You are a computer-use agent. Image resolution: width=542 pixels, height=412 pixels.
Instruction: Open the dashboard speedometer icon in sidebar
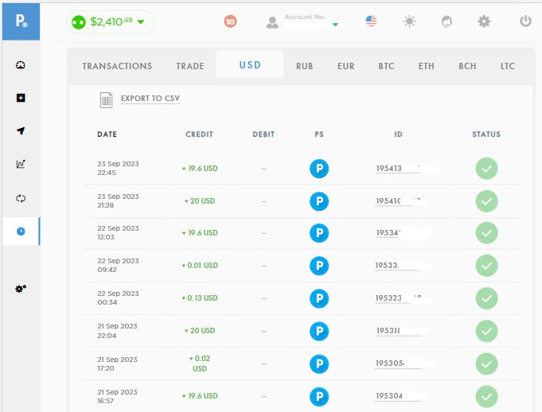pos(21,65)
